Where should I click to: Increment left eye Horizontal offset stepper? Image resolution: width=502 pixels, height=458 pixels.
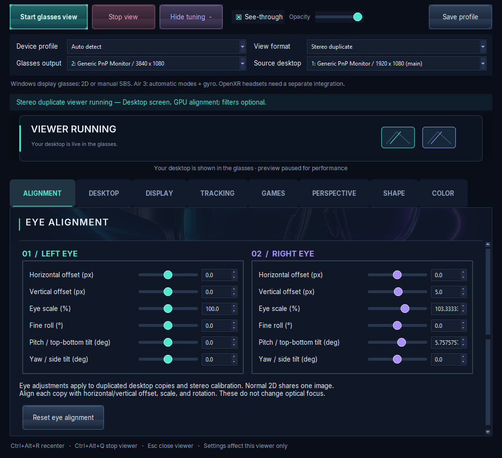coord(234,272)
